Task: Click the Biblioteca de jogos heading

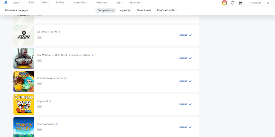Action: [16, 10]
